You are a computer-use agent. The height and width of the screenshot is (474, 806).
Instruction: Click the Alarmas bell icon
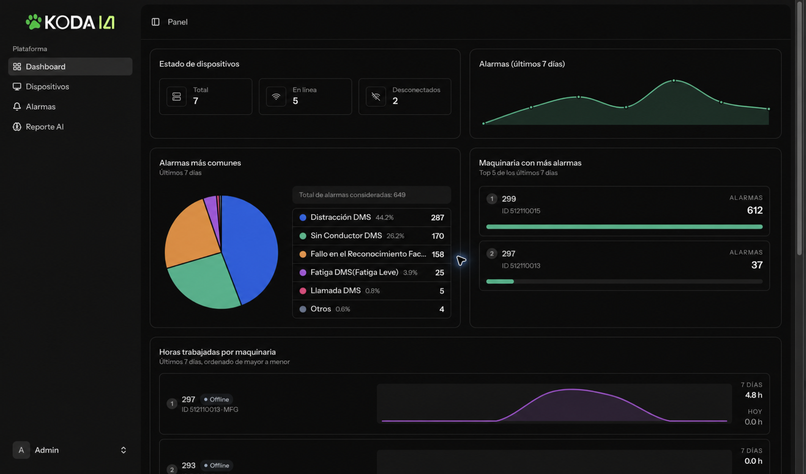click(x=17, y=106)
